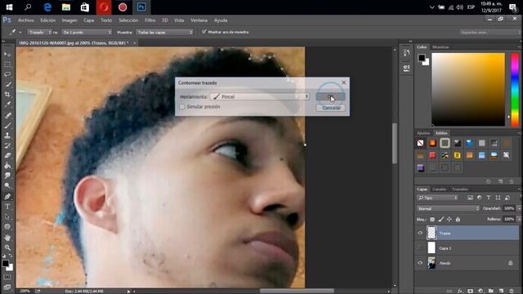
Task: Select the Crop tool
Action: pyautogui.click(x=7, y=95)
